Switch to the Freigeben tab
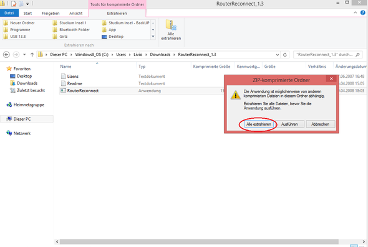 (x=51, y=13)
